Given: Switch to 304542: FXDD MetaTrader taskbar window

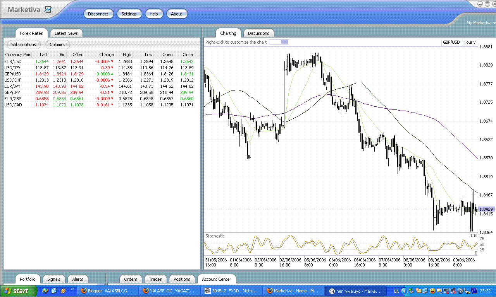Looking at the screenshot, I should point(232,291).
